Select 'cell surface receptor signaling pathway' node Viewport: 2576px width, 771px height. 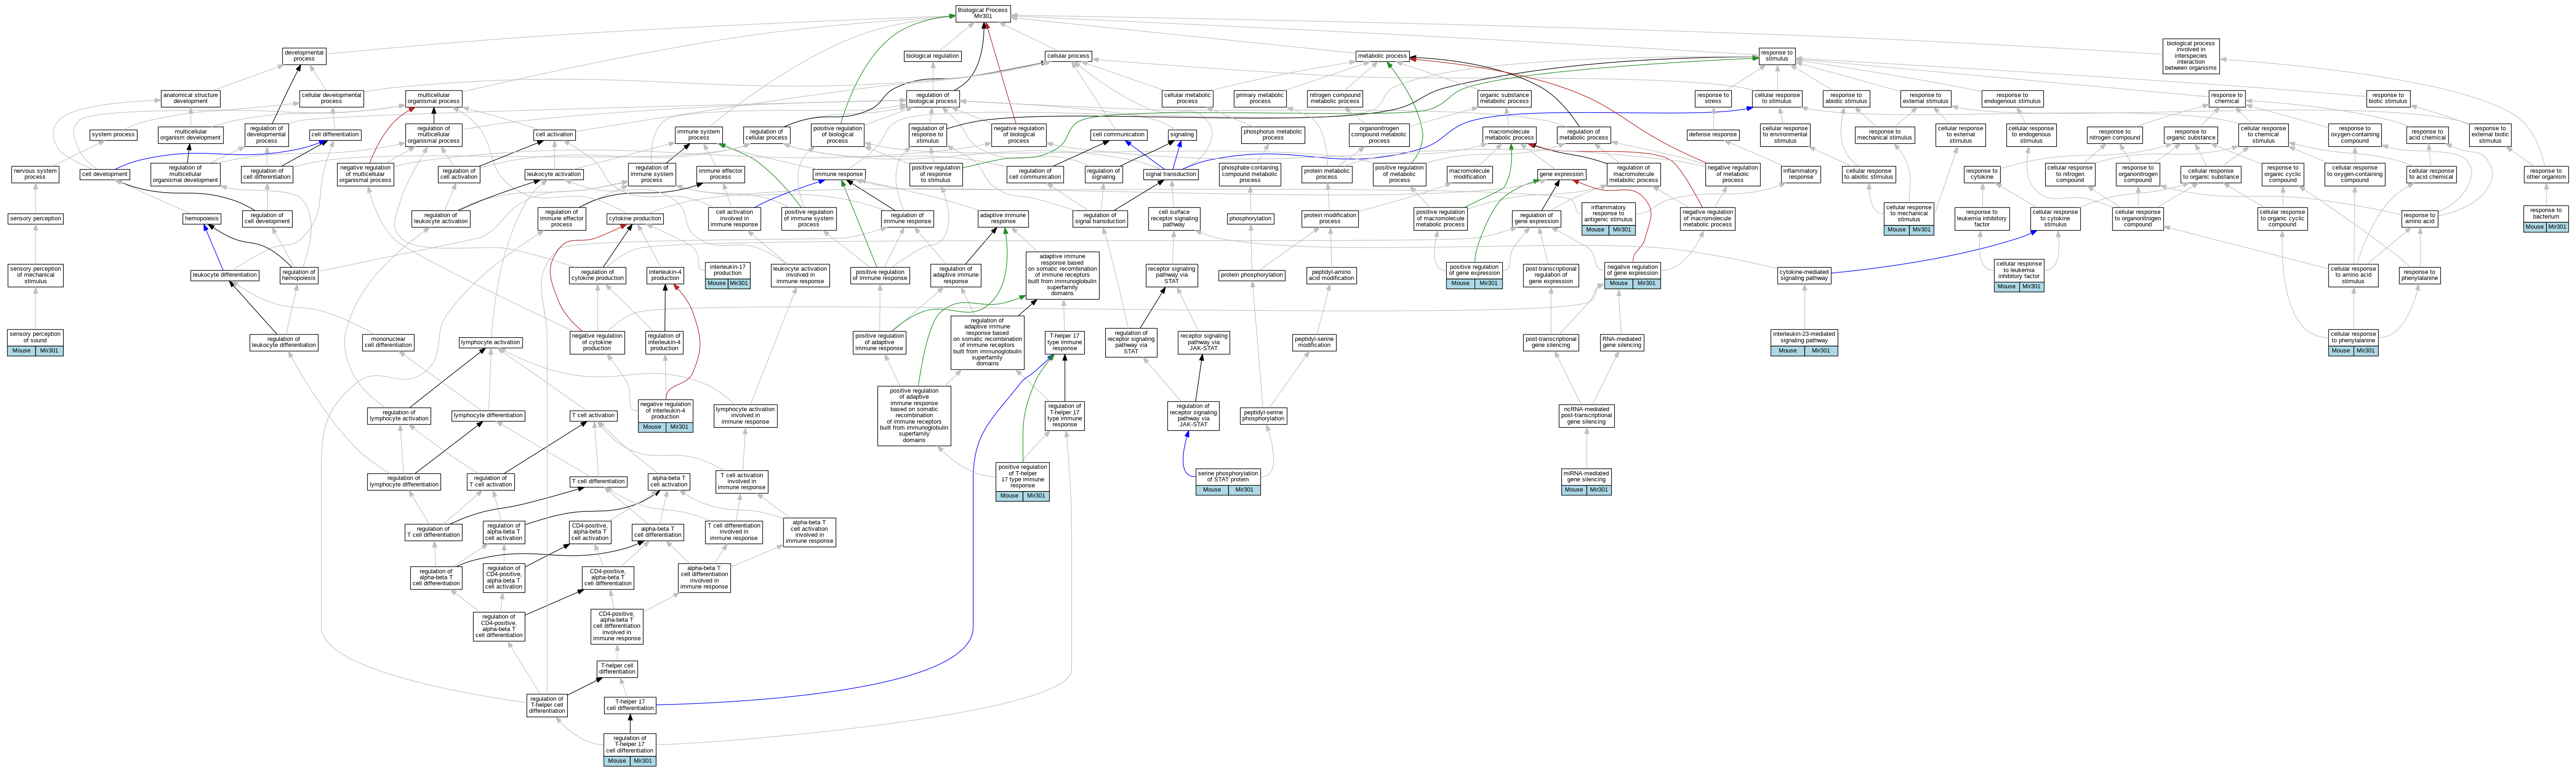point(1174,219)
